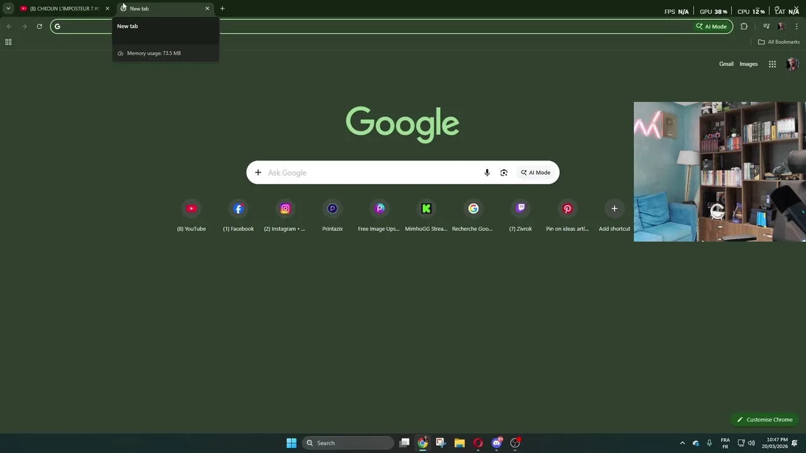
Task: Open the Printazix shortcut tile
Action: click(x=332, y=216)
